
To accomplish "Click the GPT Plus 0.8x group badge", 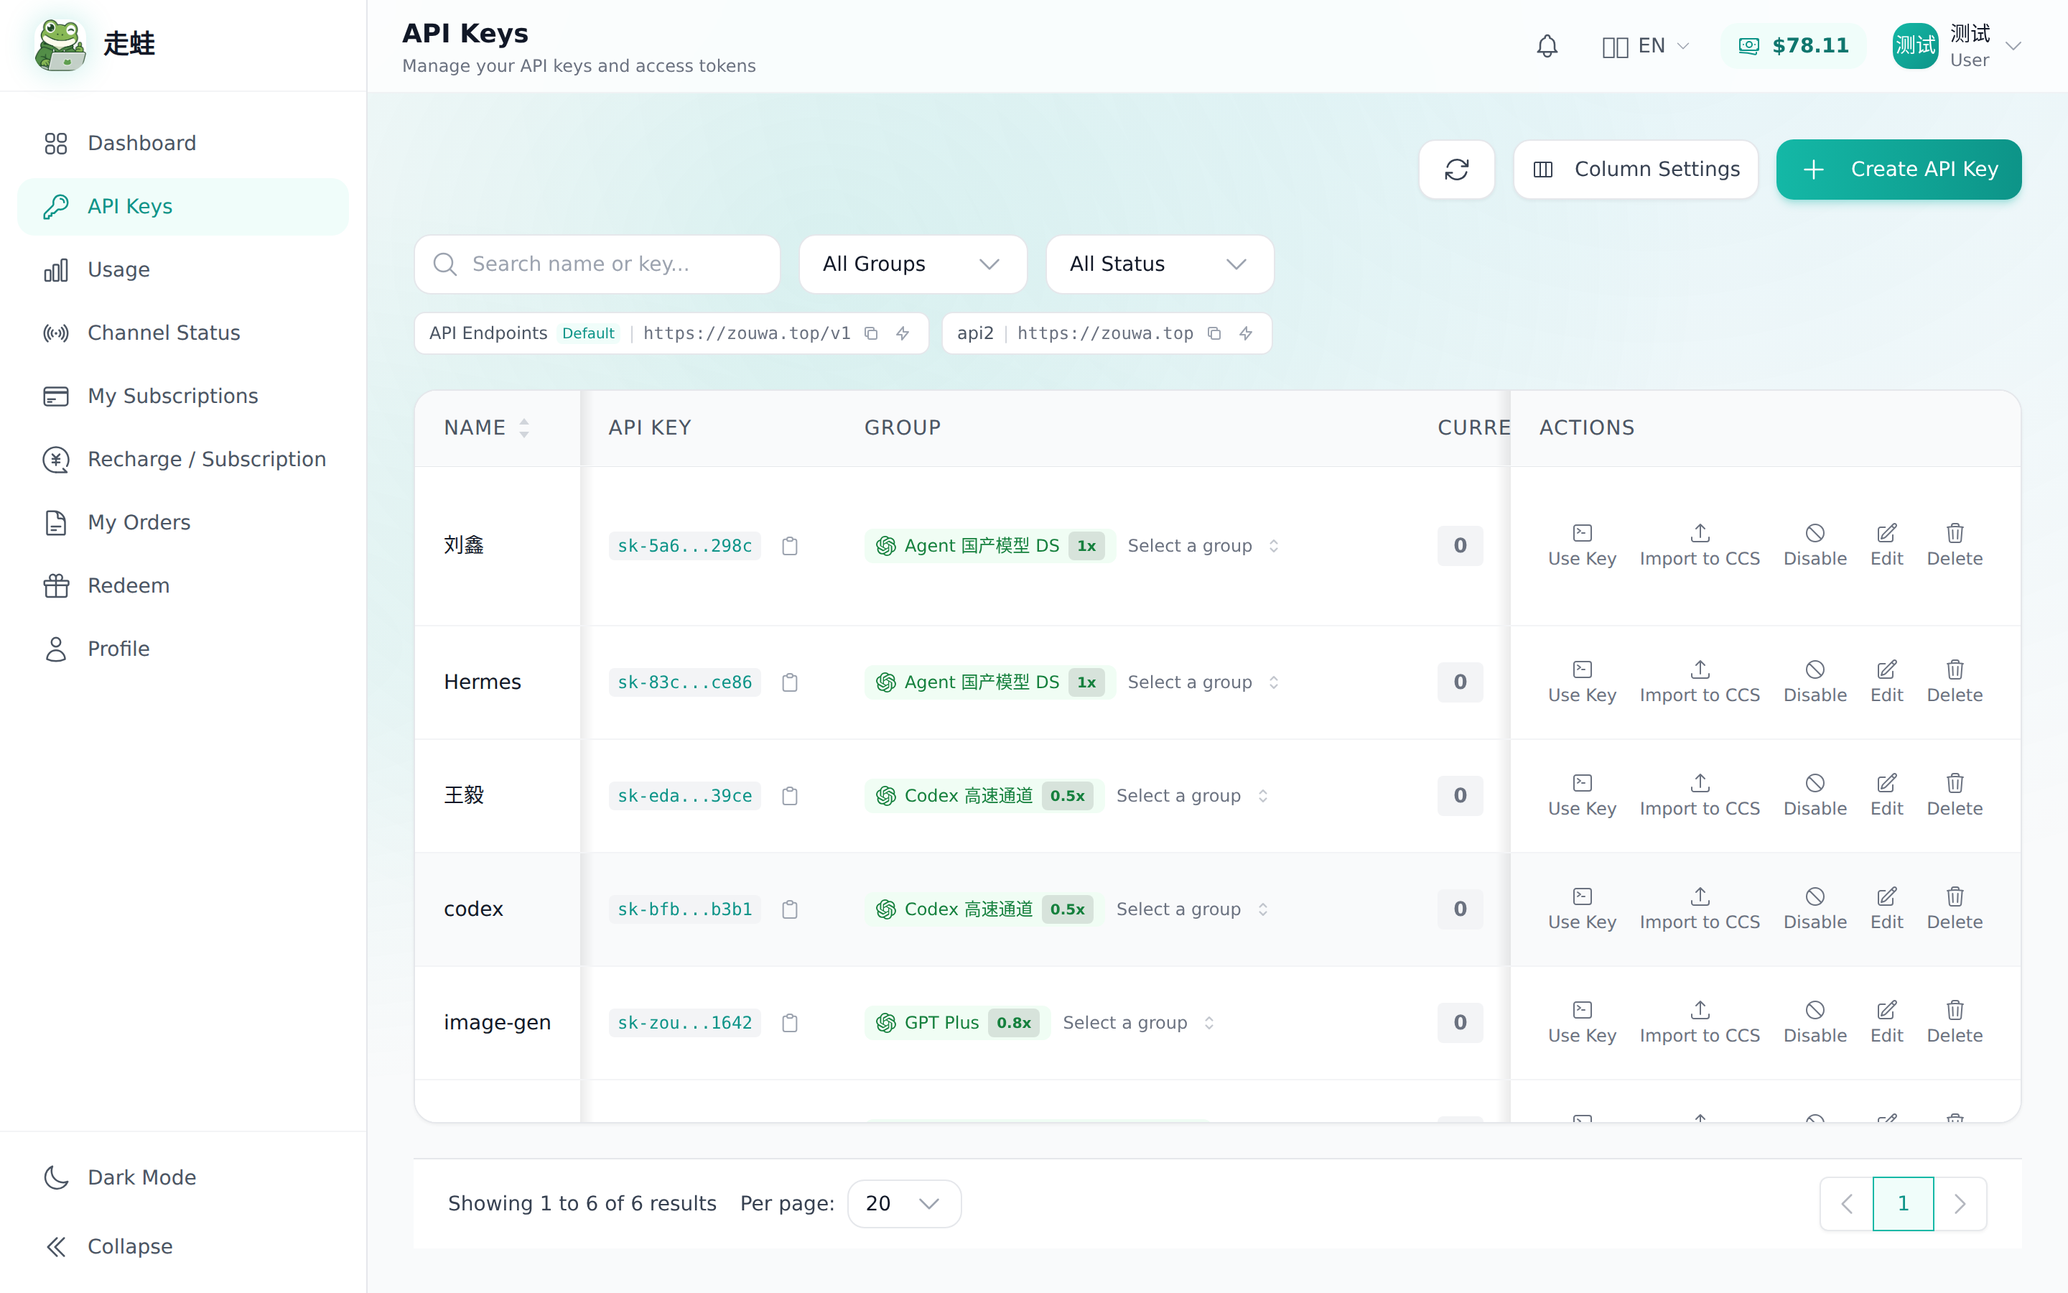I will (957, 1023).
